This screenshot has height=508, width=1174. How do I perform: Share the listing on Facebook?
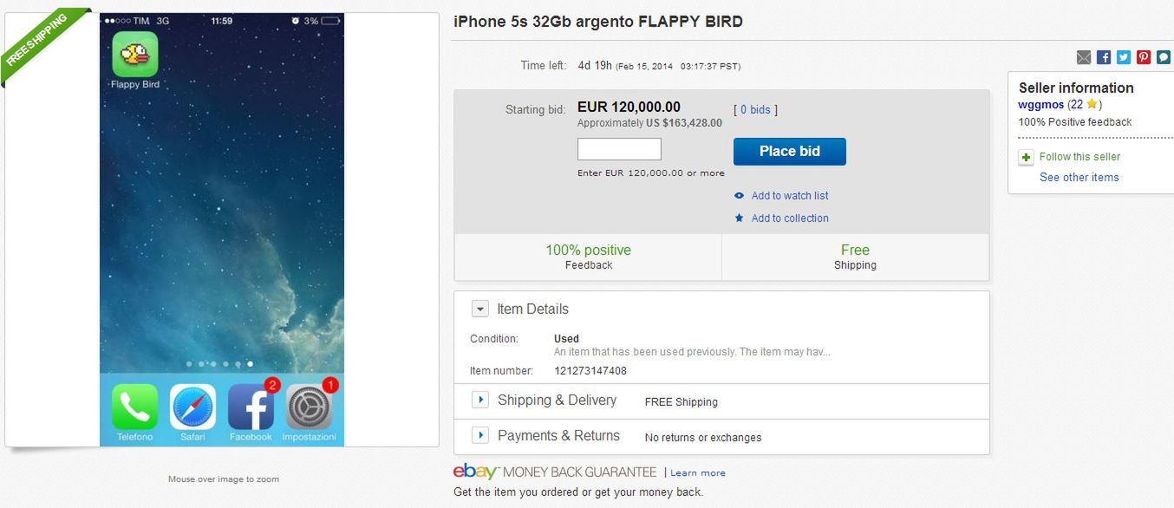pyautogui.click(x=1103, y=56)
